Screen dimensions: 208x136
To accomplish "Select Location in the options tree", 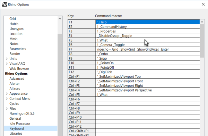I will (x=16, y=34).
